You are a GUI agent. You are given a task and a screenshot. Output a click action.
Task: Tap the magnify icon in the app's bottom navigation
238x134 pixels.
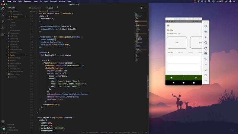pyautogui.click(x=183, y=78)
